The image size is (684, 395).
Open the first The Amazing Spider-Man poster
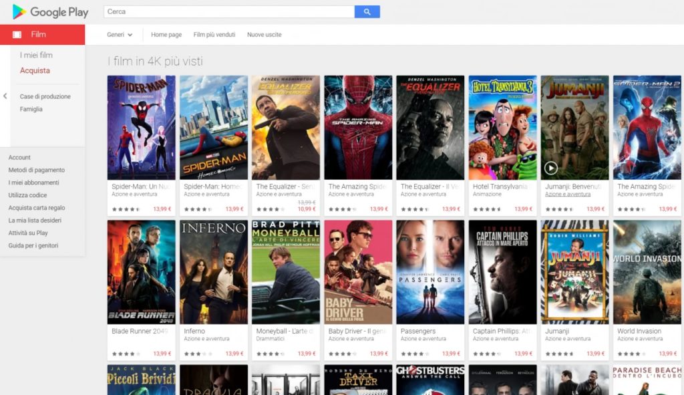(358, 128)
